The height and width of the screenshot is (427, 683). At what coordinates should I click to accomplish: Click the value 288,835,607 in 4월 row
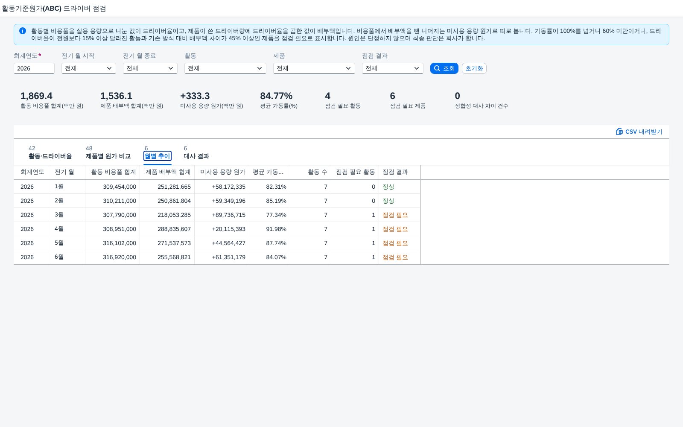point(174,229)
